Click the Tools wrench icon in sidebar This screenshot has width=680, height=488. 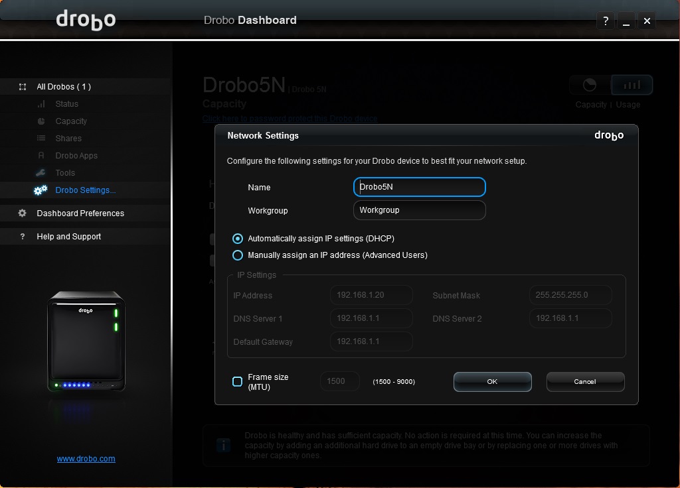[41, 173]
